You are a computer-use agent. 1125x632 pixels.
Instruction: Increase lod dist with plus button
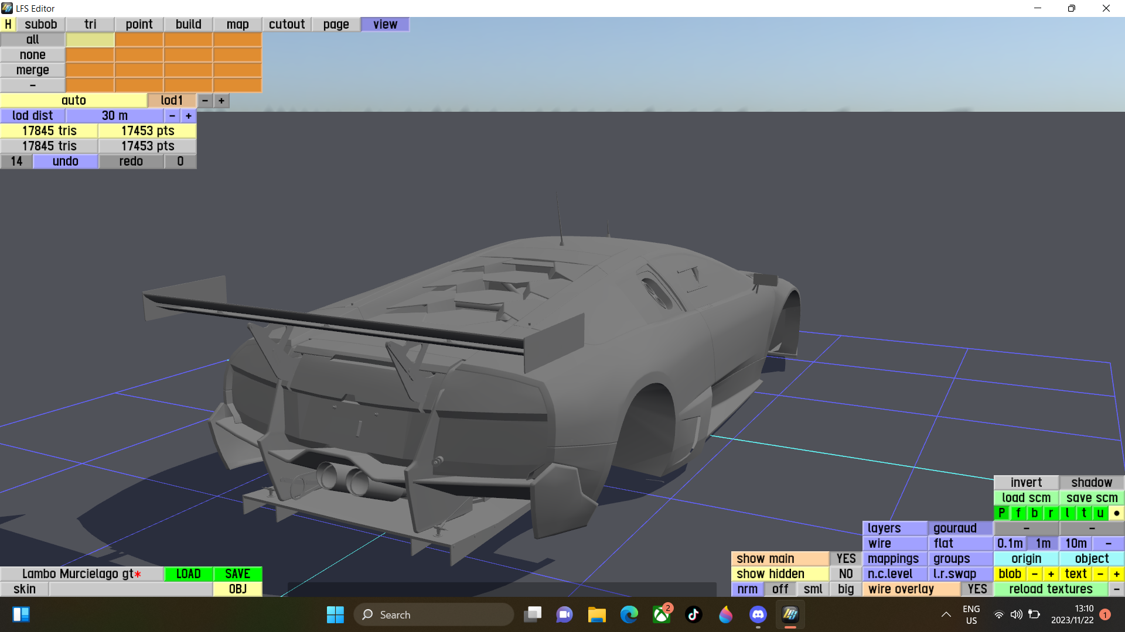[189, 116]
